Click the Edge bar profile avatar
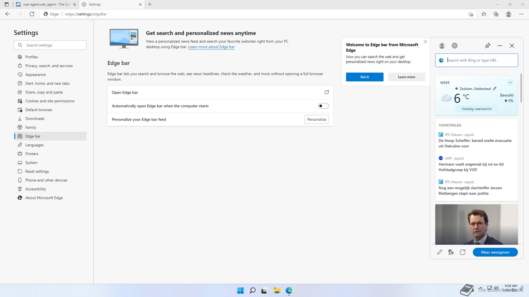The height and width of the screenshot is (297, 529). click(442, 46)
